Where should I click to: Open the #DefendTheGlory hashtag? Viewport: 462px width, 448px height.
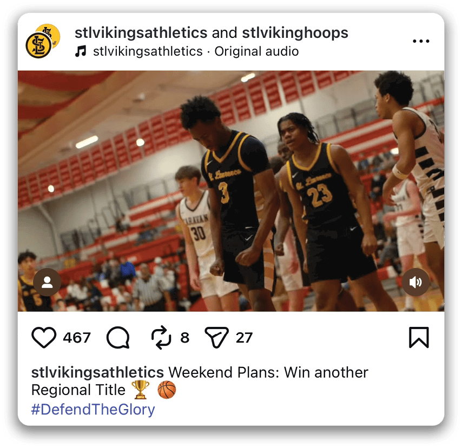93,410
